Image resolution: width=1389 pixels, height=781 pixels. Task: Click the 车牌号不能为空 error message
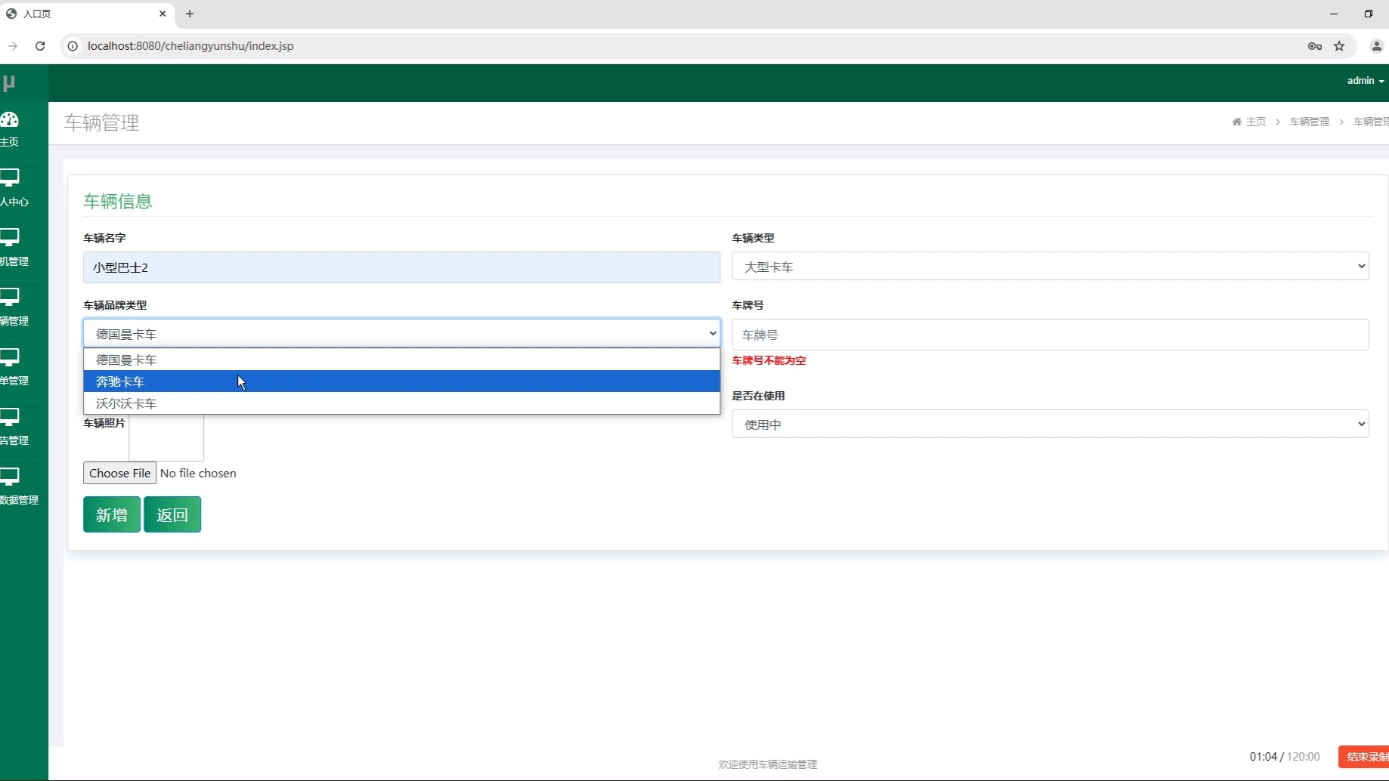pyautogui.click(x=769, y=360)
